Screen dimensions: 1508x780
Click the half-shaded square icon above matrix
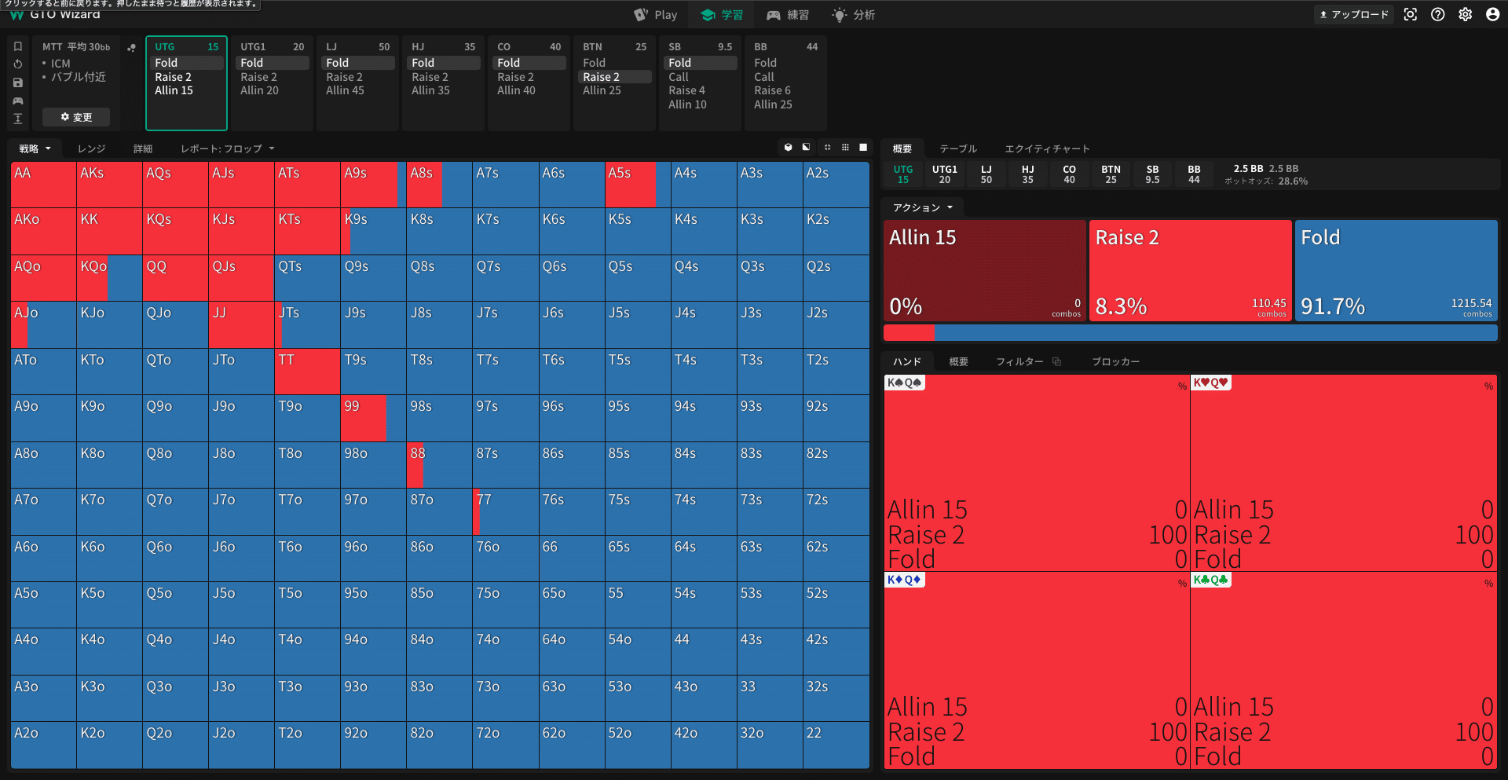[x=806, y=148]
